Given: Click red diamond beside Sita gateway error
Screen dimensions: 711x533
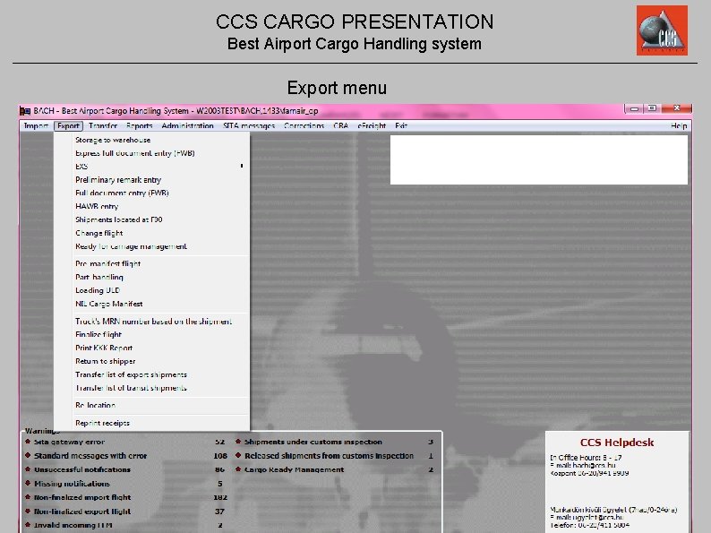Looking at the screenshot, I should coord(28,442).
